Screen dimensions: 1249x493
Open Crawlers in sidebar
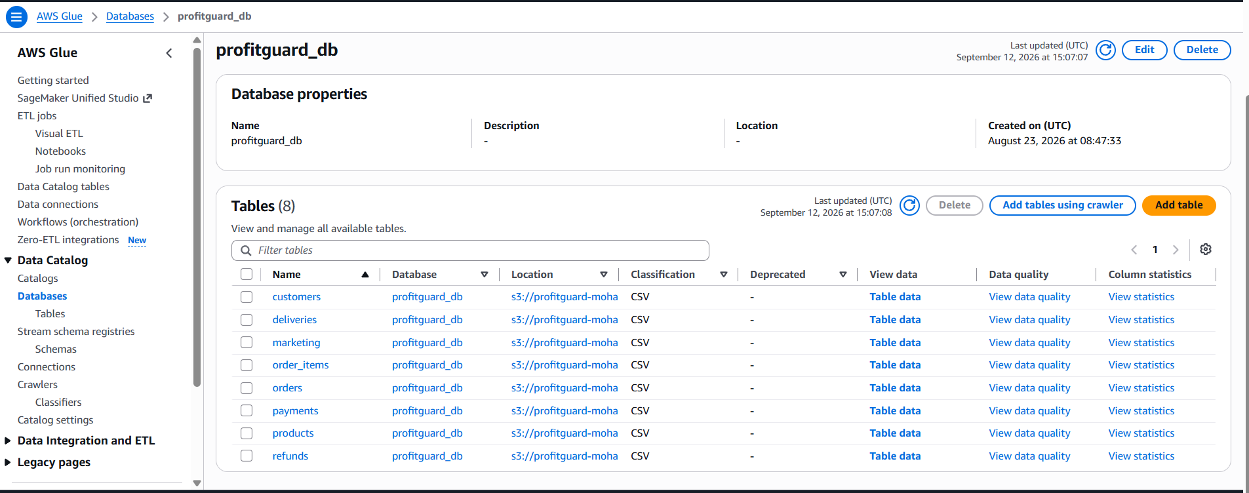click(x=37, y=385)
